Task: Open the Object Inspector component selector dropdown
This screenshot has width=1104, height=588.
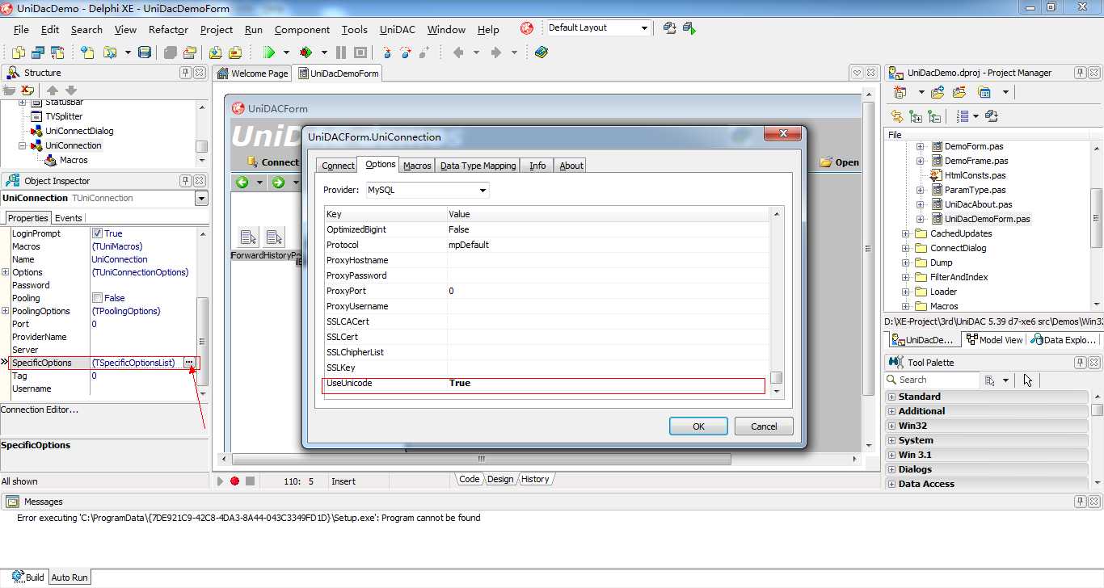Action: pyautogui.click(x=201, y=199)
